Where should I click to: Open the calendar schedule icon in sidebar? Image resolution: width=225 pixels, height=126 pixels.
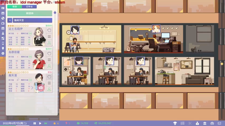click(x=3, y=13)
